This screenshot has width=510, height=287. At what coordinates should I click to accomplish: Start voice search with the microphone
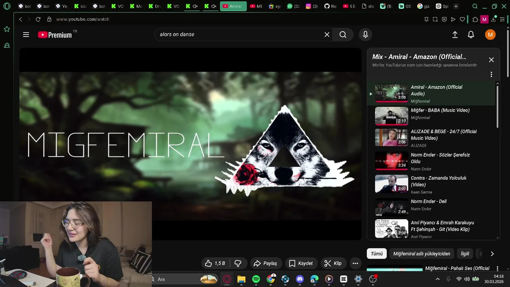[x=365, y=35]
